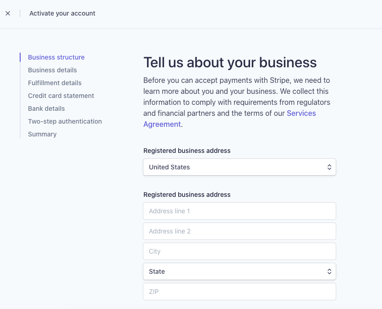Select Credit card statement step
The image size is (382, 309).
(61, 96)
